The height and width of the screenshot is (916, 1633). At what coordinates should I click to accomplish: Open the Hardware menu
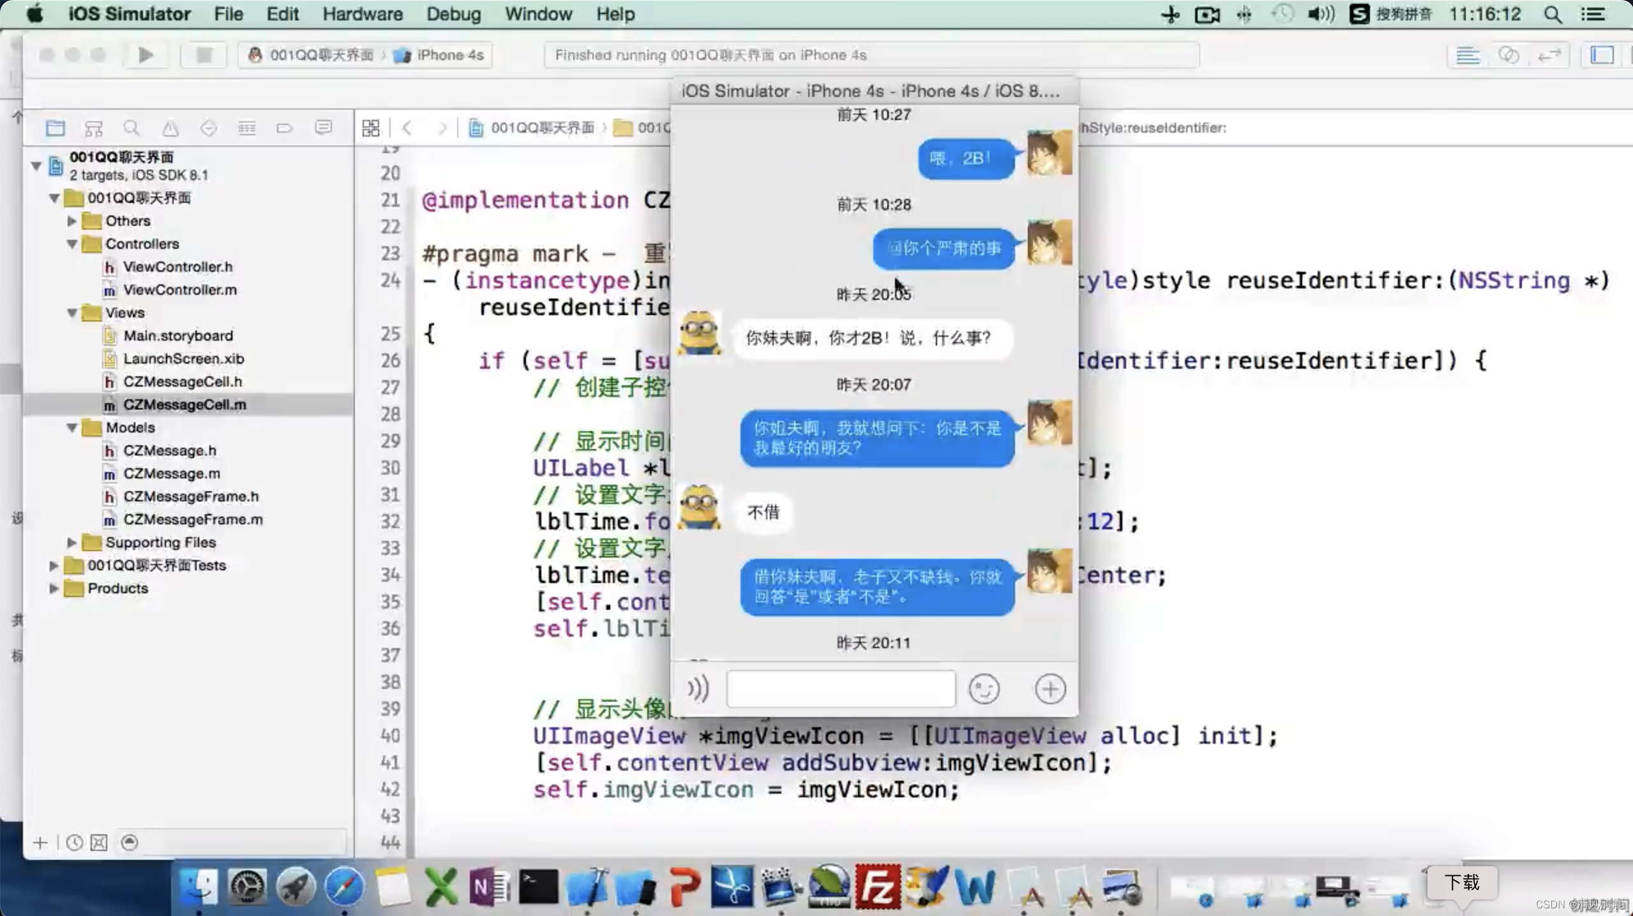(363, 14)
